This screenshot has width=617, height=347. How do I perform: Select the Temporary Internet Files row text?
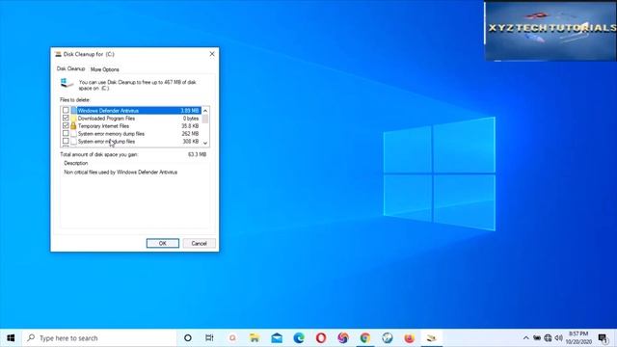pyautogui.click(x=103, y=126)
